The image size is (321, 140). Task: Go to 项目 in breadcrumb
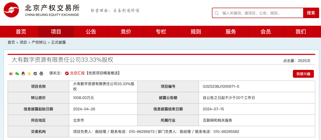point(23,43)
